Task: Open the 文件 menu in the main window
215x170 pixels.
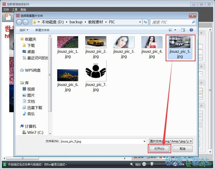Action: tap(6, 10)
